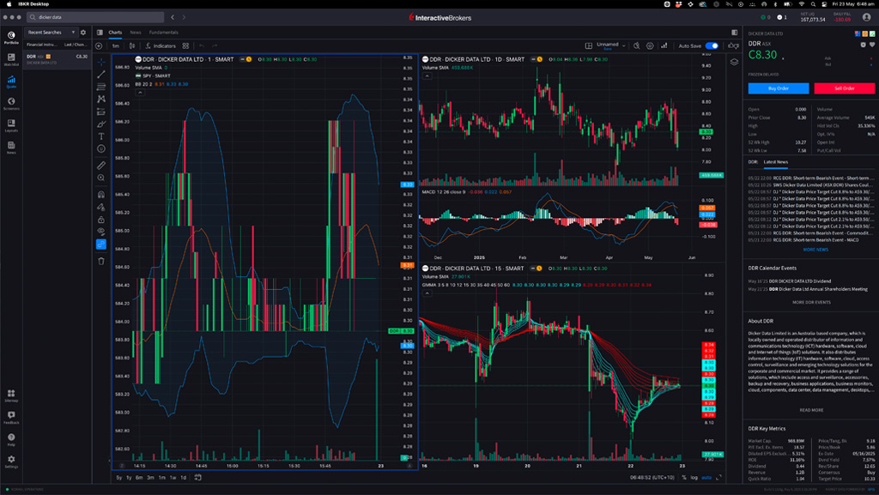Select the Fibonacci retracement tool
The width and height of the screenshot is (879, 495).
tap(101, 87)
